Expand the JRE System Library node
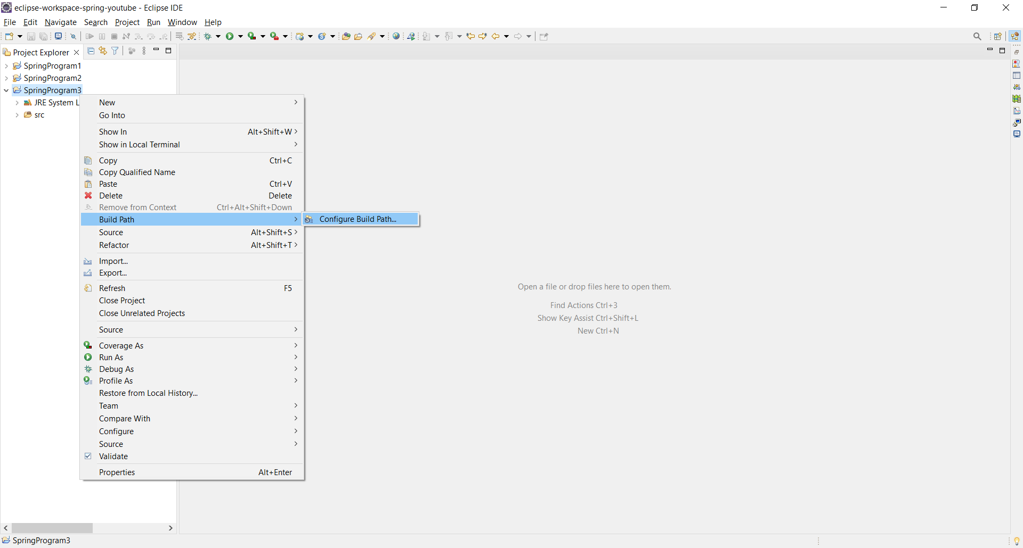Screen dimensions: 1023x548 17,103
